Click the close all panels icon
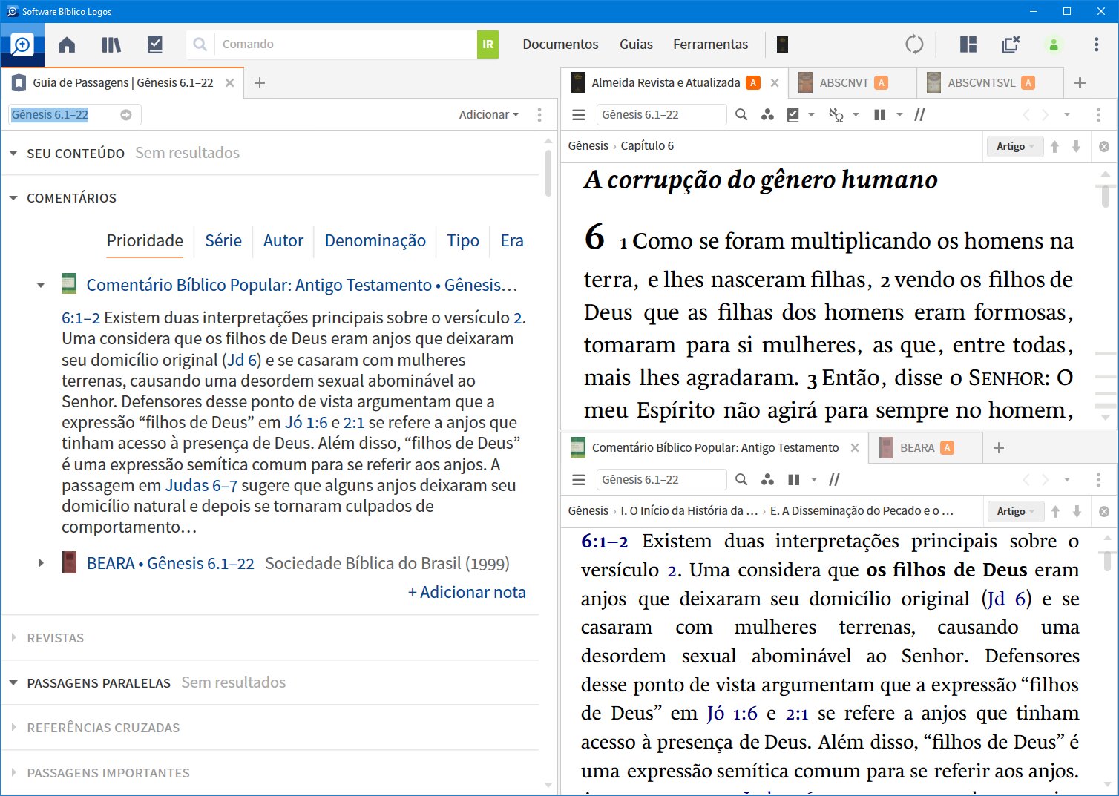The width and height of the screenshot is (1119, 796). 1011,45
